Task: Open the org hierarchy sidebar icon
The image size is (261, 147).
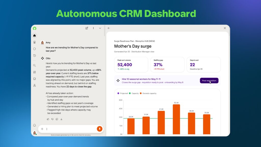Action: (34, 85)
